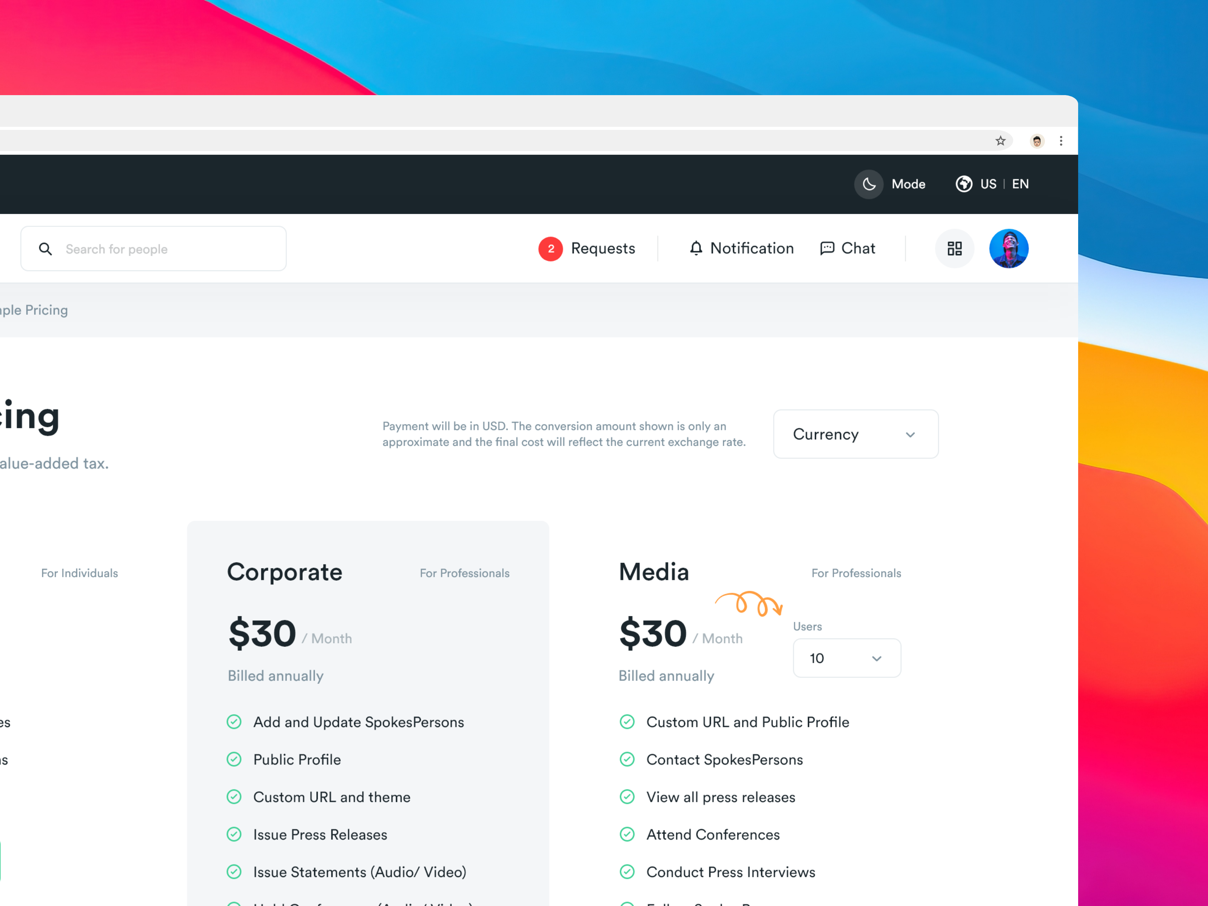The height and width of the screenshot is (906, 1208).
Task: Open the apps grid icon button
Action: [955, 248]
